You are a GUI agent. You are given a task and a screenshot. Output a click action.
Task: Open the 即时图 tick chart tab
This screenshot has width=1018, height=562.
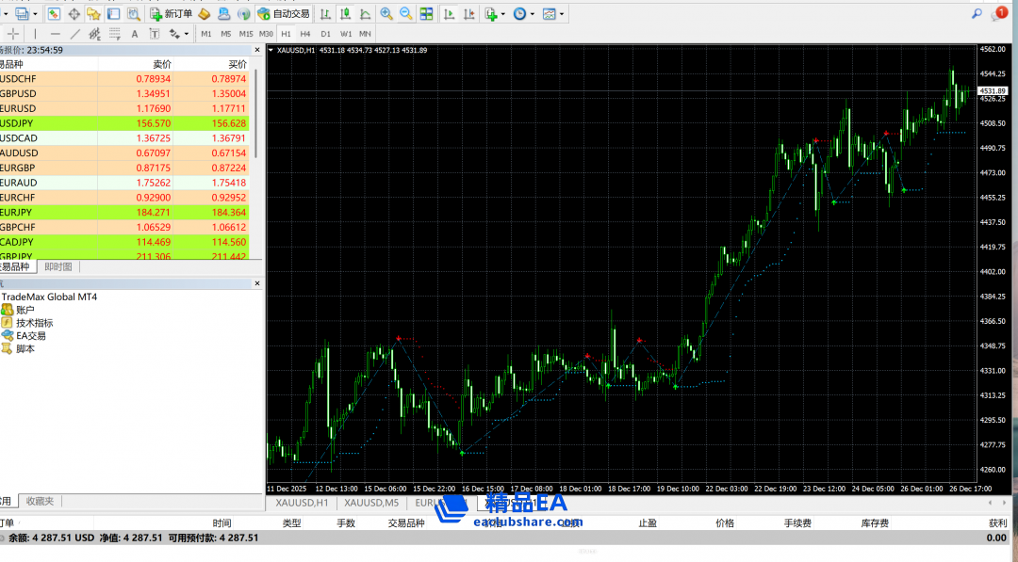57,266
